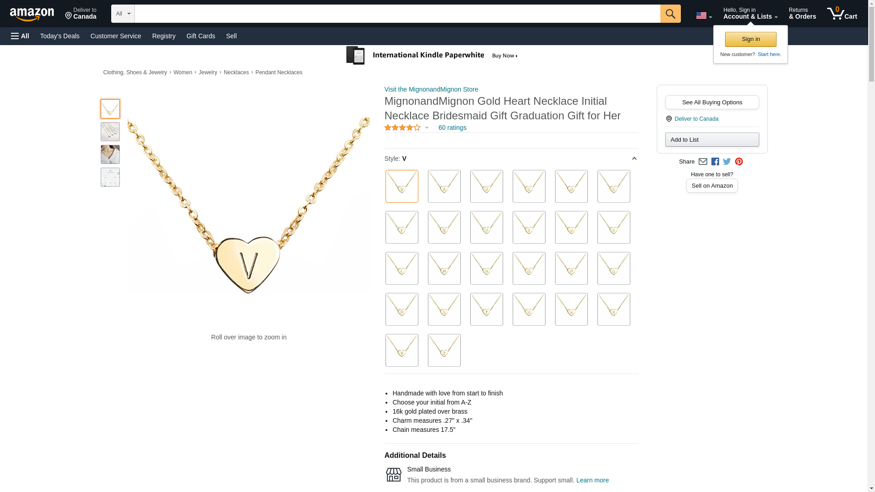Open the All hamburger menu
This screenshot has height=492, width=875.
[20, 36]
